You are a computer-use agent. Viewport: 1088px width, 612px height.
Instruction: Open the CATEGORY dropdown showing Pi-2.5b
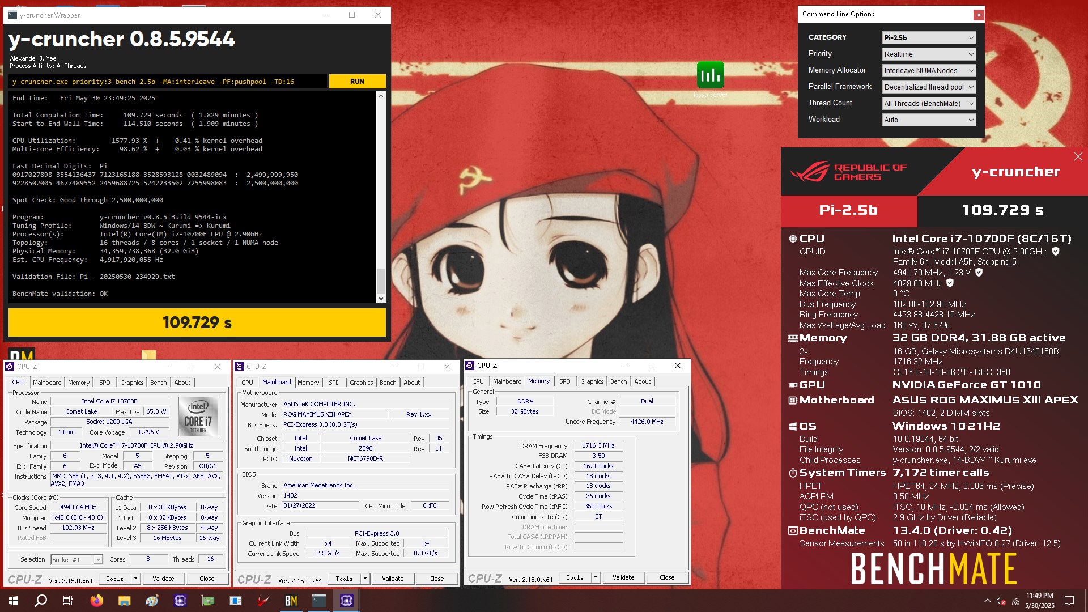[x=929, y=37]
